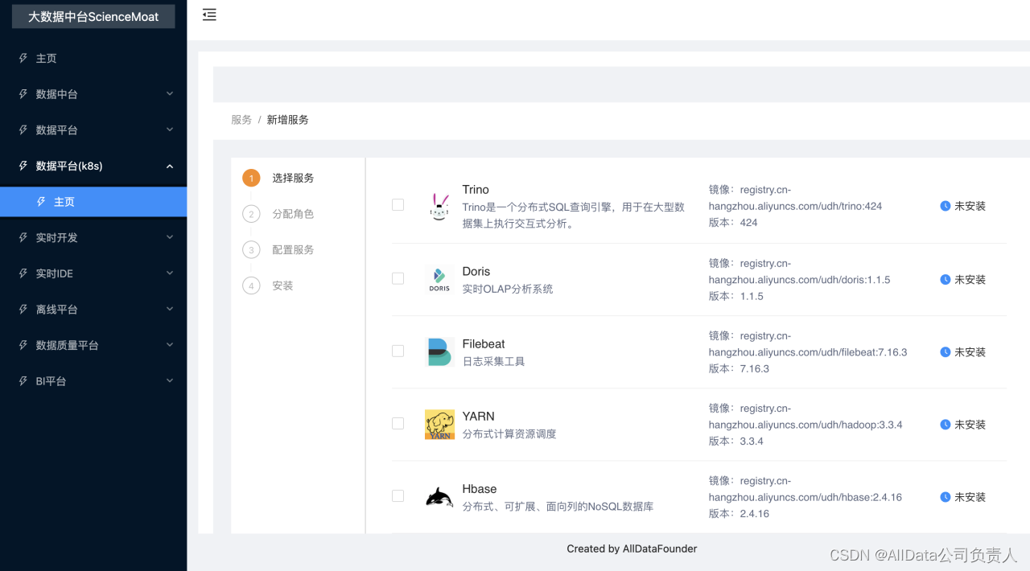Image resolution: width=1030 pixels, height=571 pixels.
Task: Expand the 离线平台 menu chevron
Action: click(170, 309)
